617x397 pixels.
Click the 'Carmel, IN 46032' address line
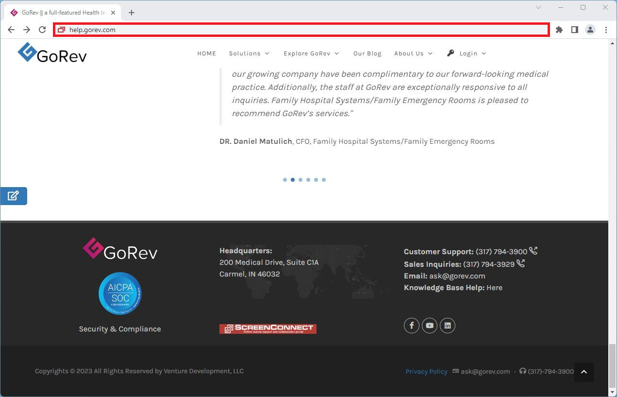click(x=250, y=274)
